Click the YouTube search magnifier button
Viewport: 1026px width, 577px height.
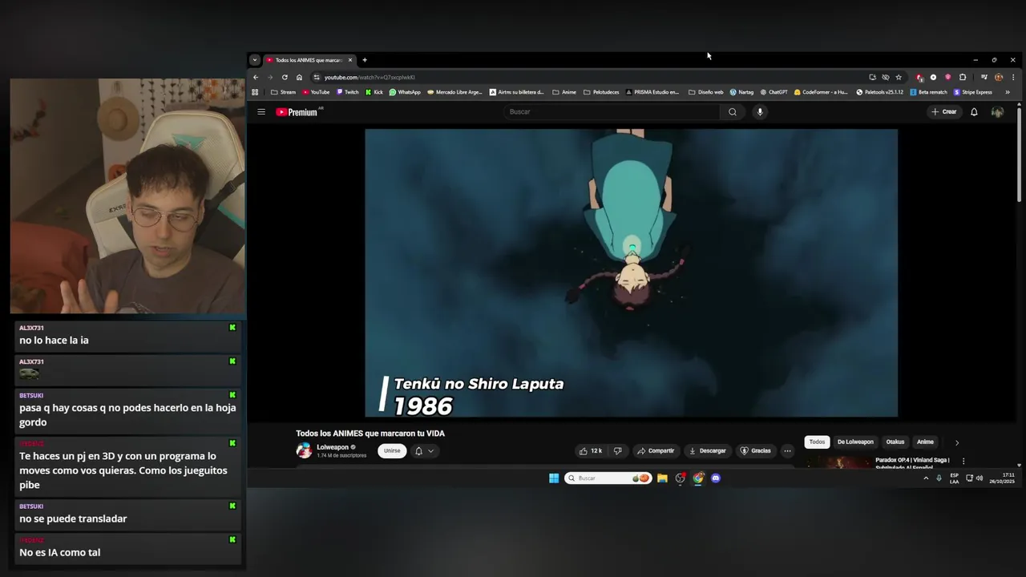(733, 112)
